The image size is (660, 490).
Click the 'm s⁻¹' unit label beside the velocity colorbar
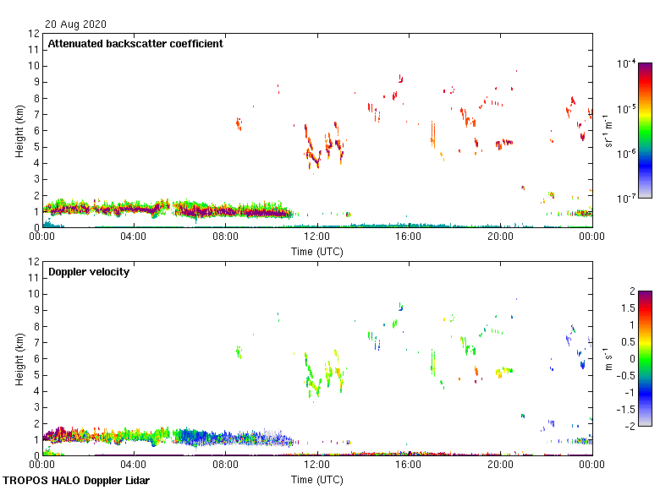[609, 359]
